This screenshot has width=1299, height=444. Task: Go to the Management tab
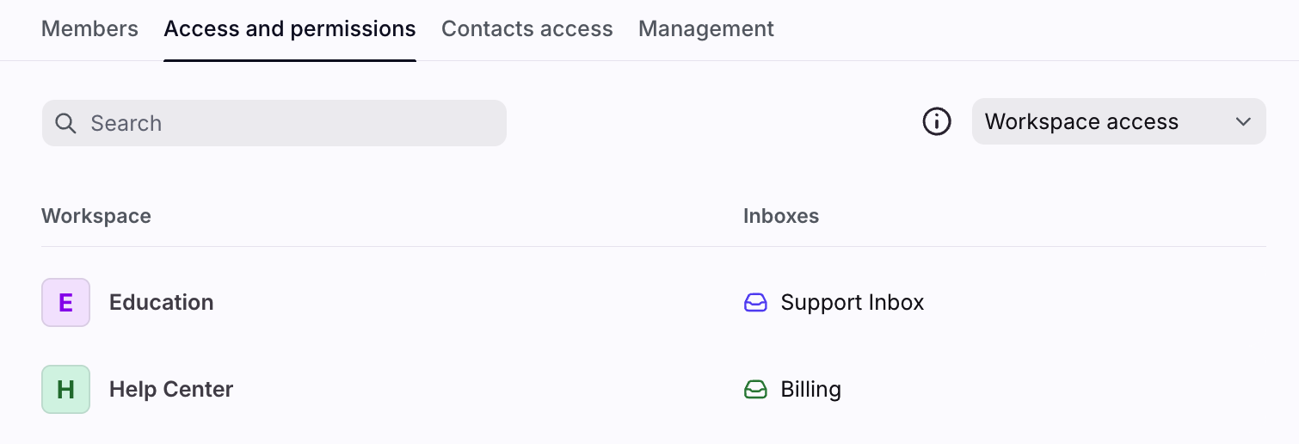pos(705,29)
